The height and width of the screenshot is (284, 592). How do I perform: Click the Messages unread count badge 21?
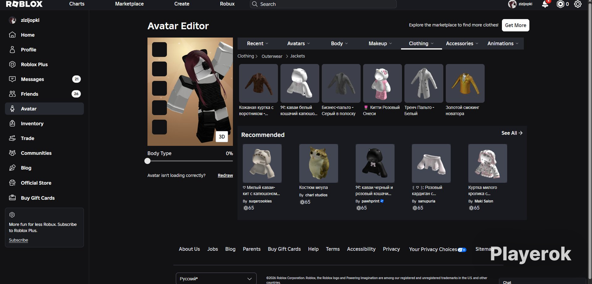(x=77, y=79)
